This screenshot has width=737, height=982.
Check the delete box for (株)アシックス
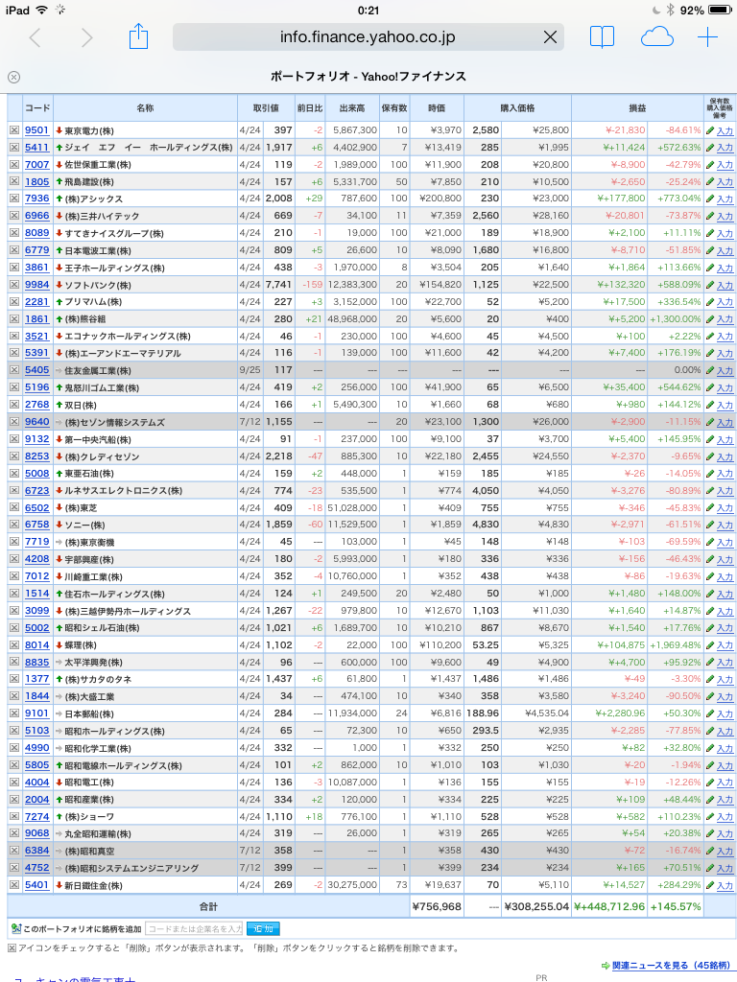[x=13, y=199]
